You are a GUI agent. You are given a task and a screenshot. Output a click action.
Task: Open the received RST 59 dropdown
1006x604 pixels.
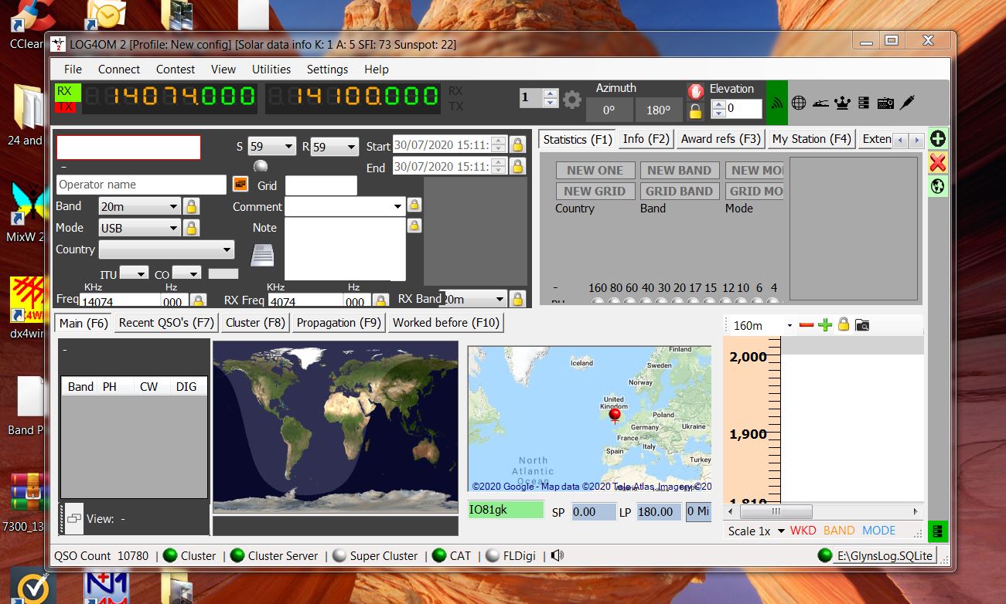(x=352, y=146)
